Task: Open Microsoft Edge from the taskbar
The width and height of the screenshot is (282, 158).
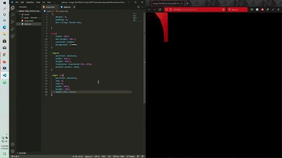Action: click(x=4, y=27)
